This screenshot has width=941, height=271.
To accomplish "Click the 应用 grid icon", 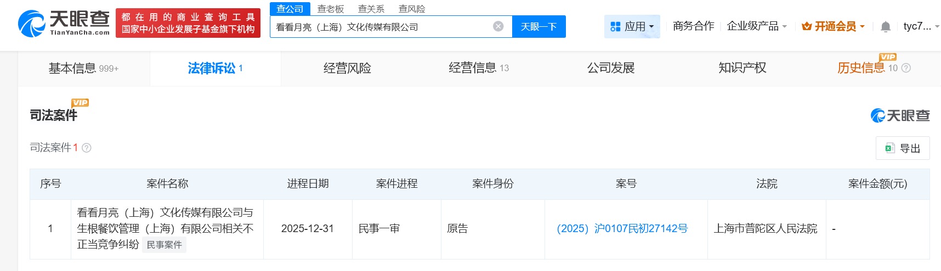I will (x=615, y=26).
